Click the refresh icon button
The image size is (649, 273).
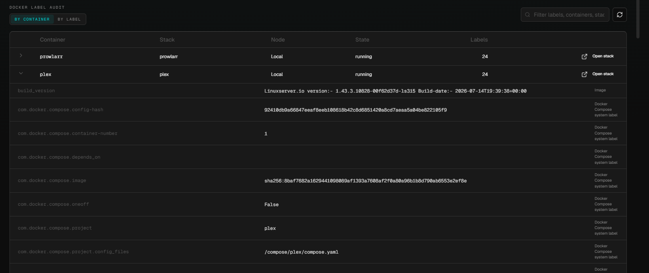[620, 15]
